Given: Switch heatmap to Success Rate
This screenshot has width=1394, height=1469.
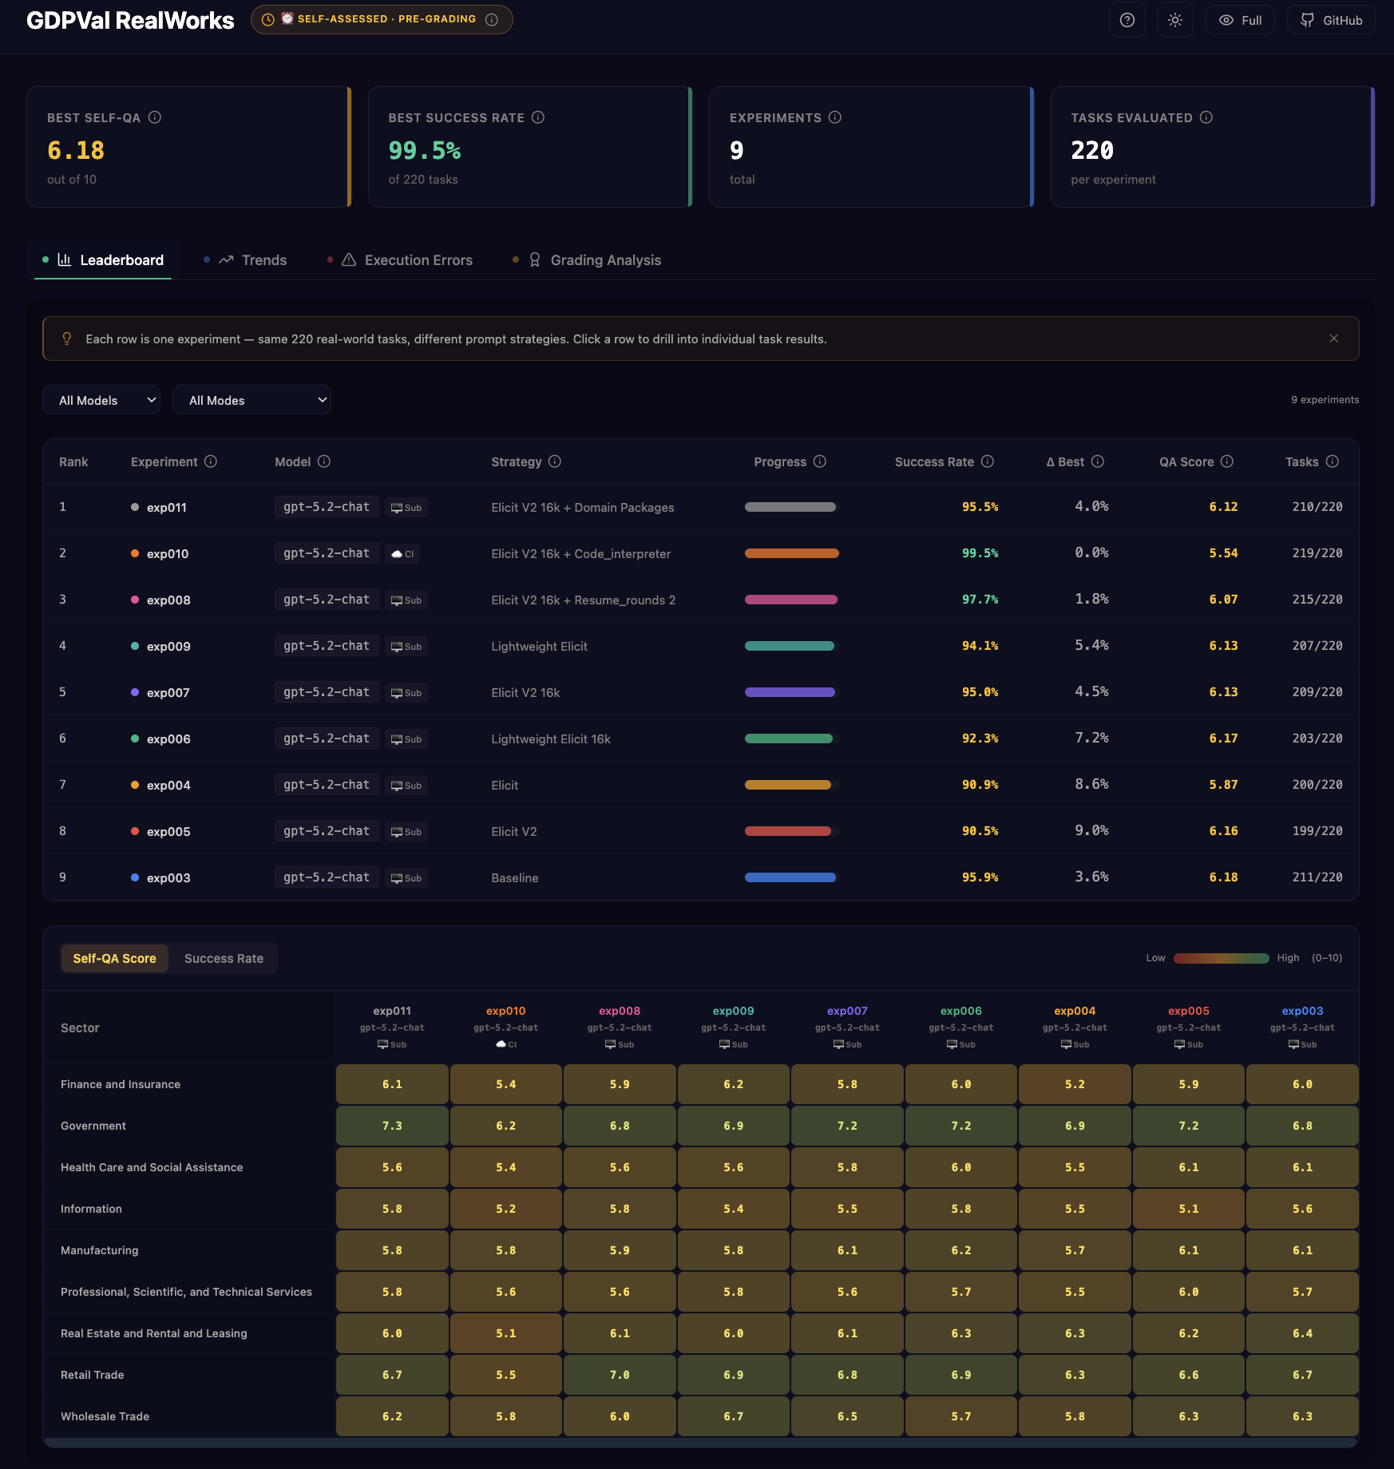Looking at the screenshot, I should pos(224,958).
